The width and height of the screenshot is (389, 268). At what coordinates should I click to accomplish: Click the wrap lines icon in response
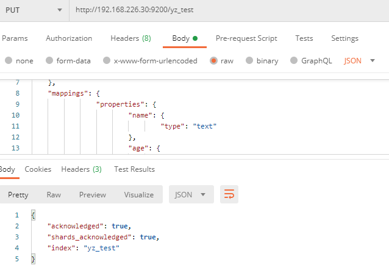[229, 194]
